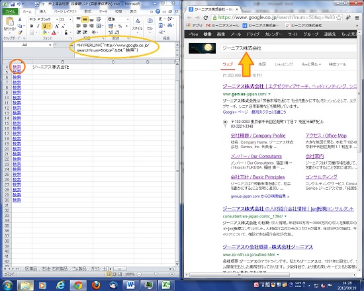Open the ジーニアスメール Gmail bookmark

pyautogui.click(x=222, y=26)
